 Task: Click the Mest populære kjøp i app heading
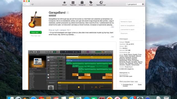click(x=129, y=81)
